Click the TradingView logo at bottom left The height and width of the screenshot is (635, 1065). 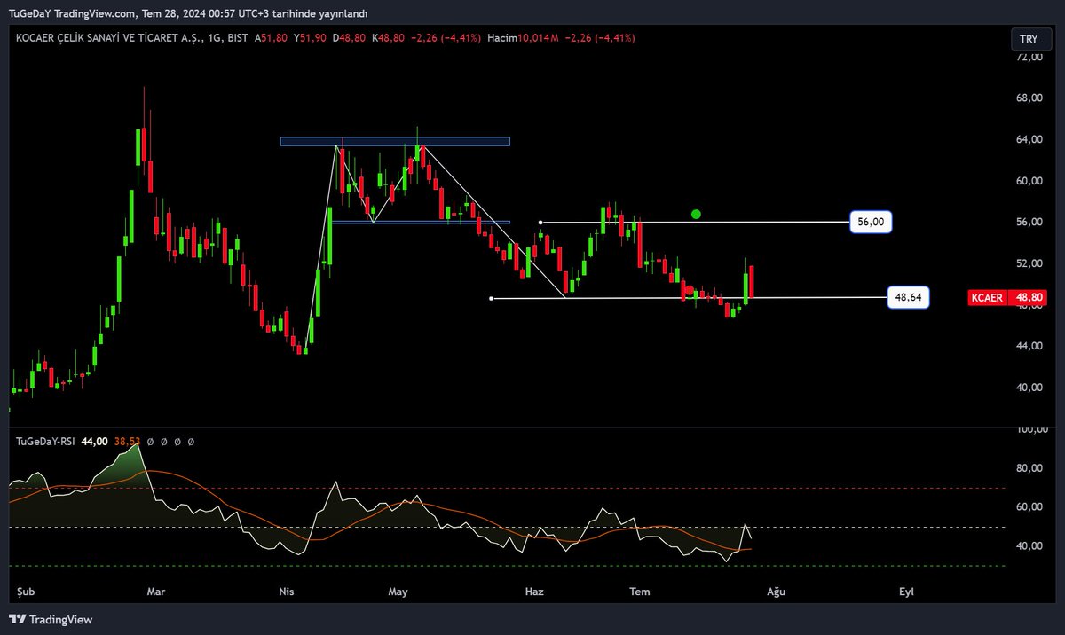point(51,619)
